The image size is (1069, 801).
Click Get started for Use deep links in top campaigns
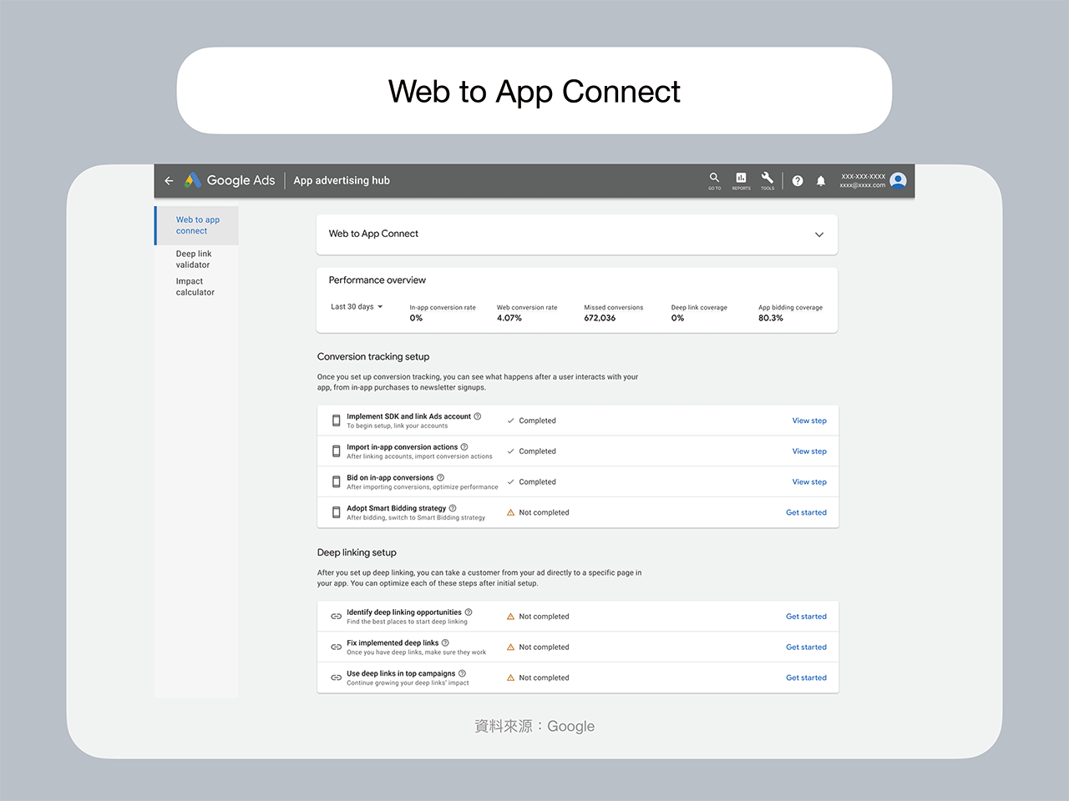[806, 678]
